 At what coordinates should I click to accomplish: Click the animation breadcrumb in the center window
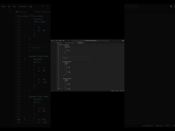tap(60, 45)
